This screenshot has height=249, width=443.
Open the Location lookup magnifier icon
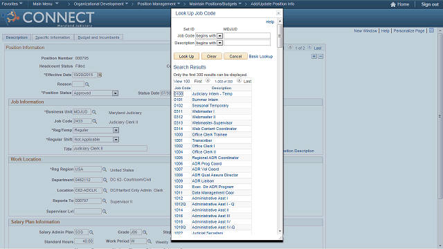click(105, 191)
